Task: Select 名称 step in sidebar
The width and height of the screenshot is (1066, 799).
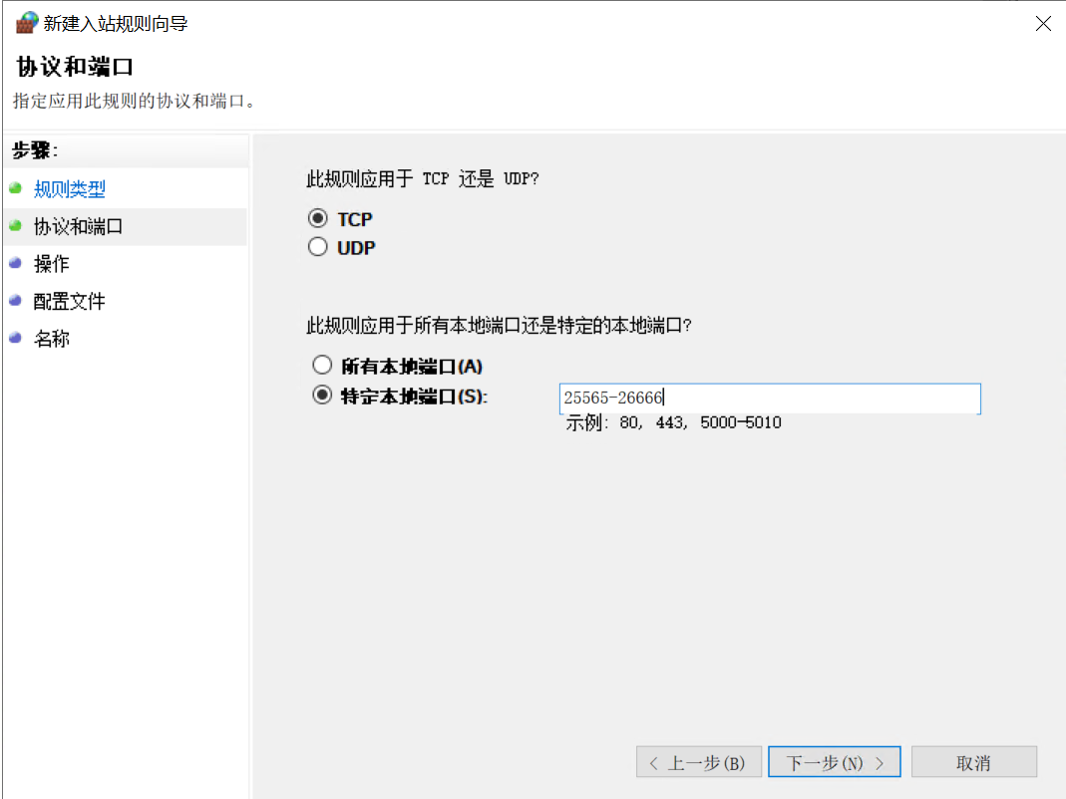Action: [x=52, y=339]
